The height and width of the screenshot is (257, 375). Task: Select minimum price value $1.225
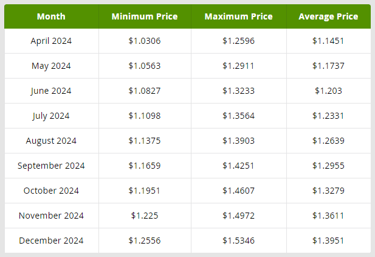click(x=145, y=216)
